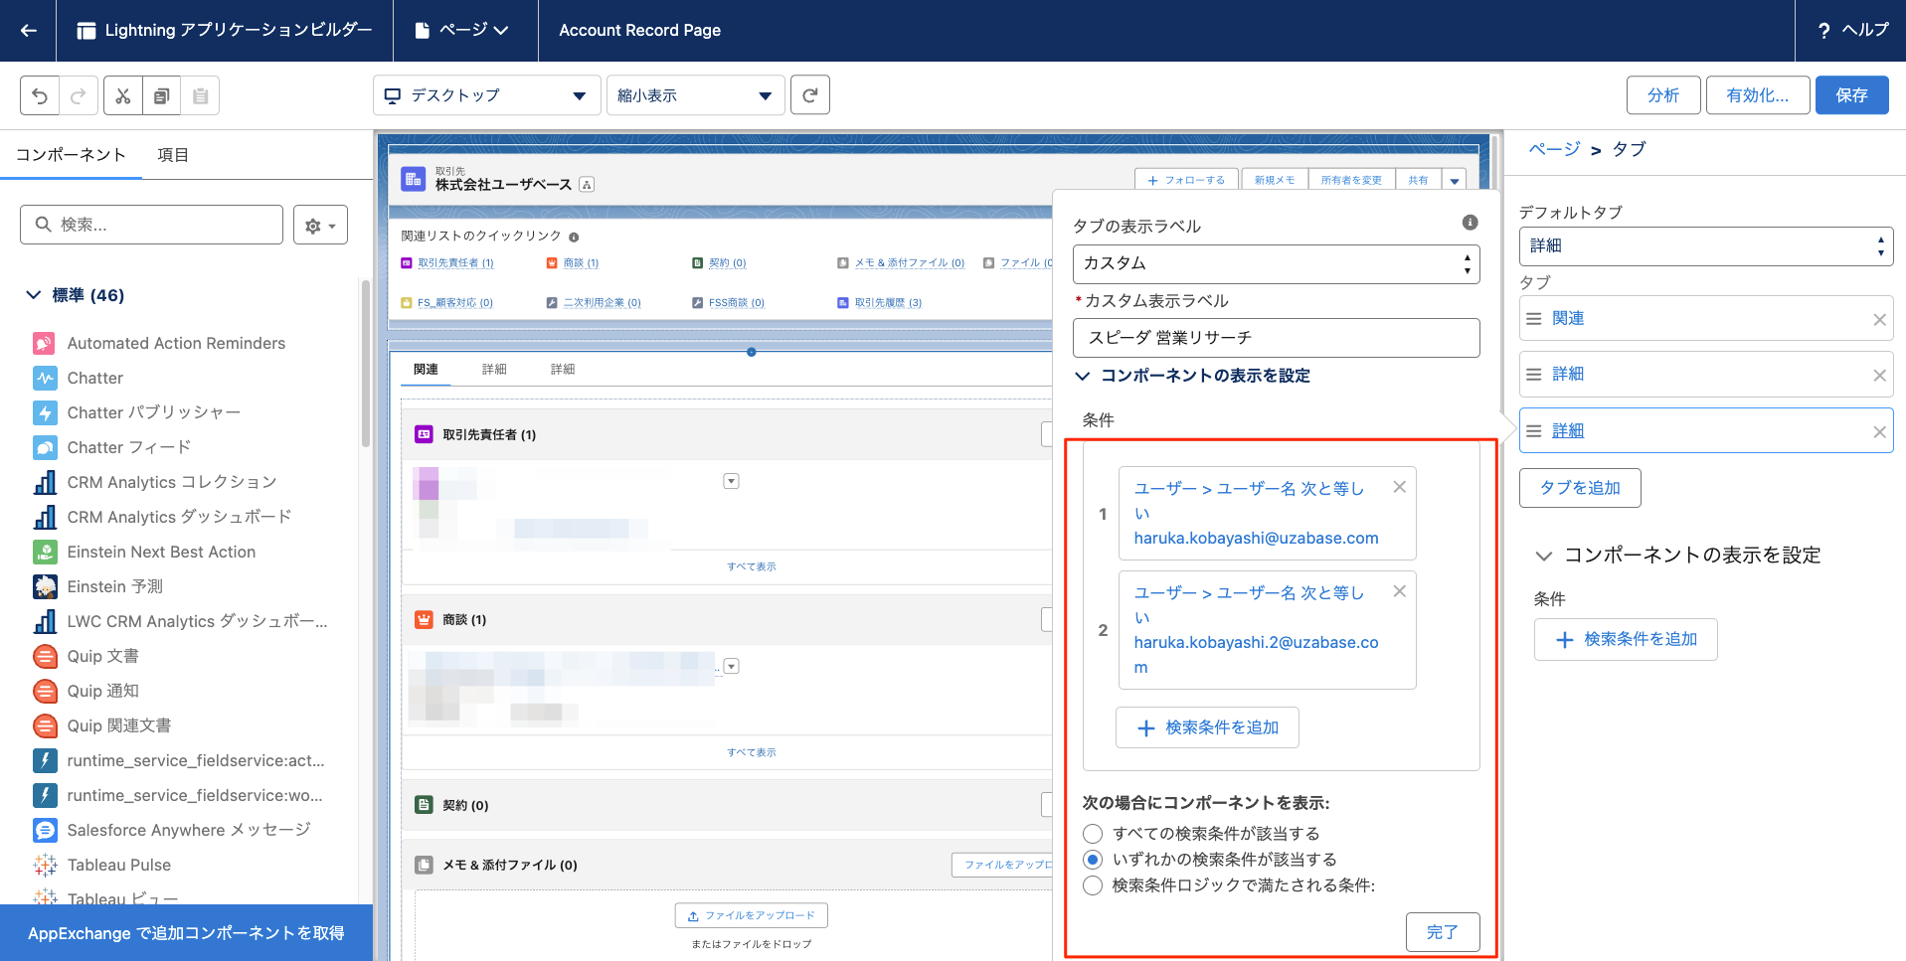
Task: Click the refresh canvas icon
Action: coord(809,95)
